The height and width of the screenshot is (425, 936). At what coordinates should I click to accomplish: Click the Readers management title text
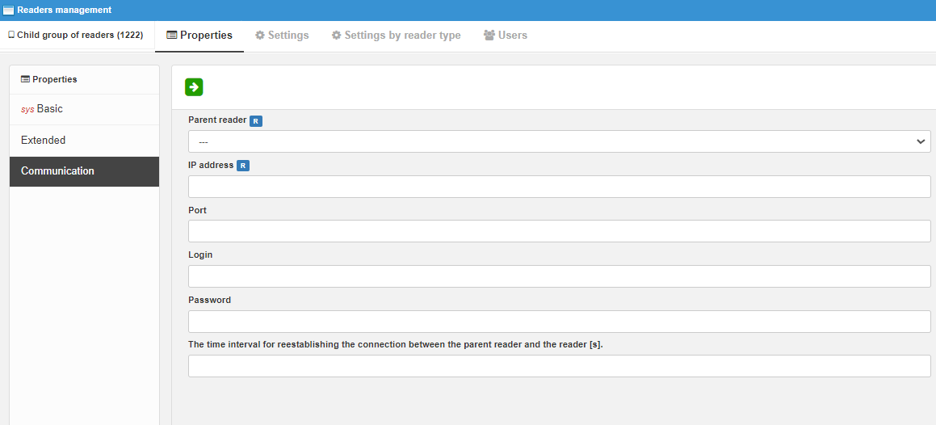coord(65,11)
